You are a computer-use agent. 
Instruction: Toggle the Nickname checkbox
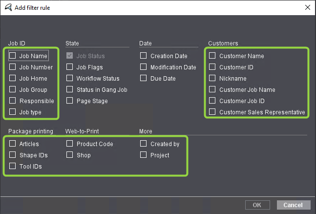pos(212,78)
